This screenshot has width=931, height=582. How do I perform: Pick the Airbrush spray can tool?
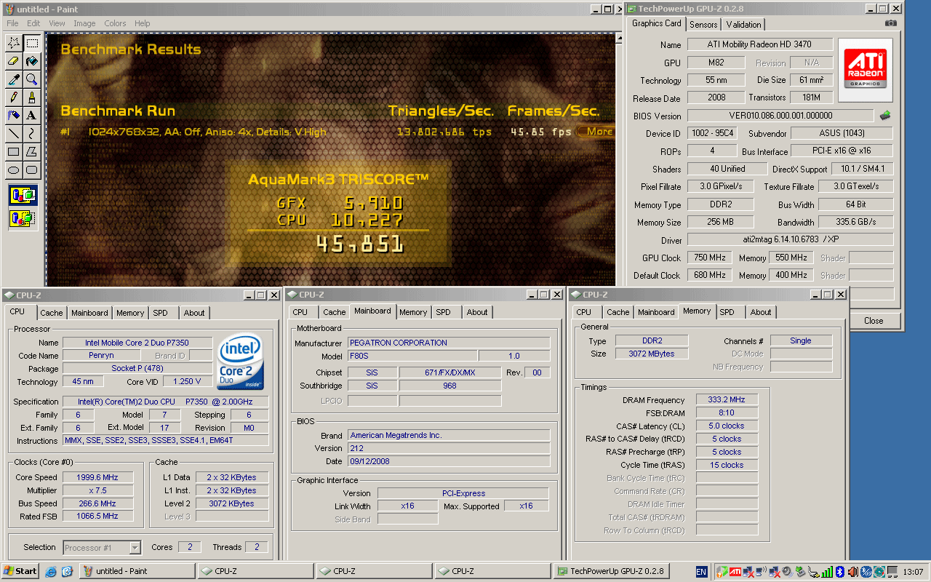[x=13, y=116]
